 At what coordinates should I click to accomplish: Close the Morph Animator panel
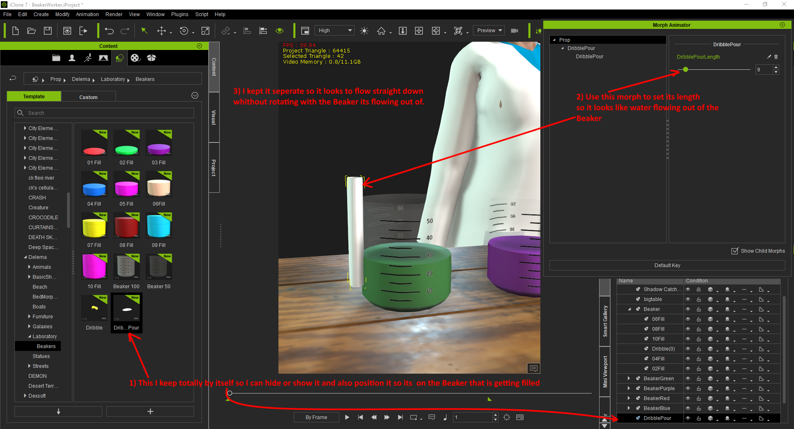[782, 25]
